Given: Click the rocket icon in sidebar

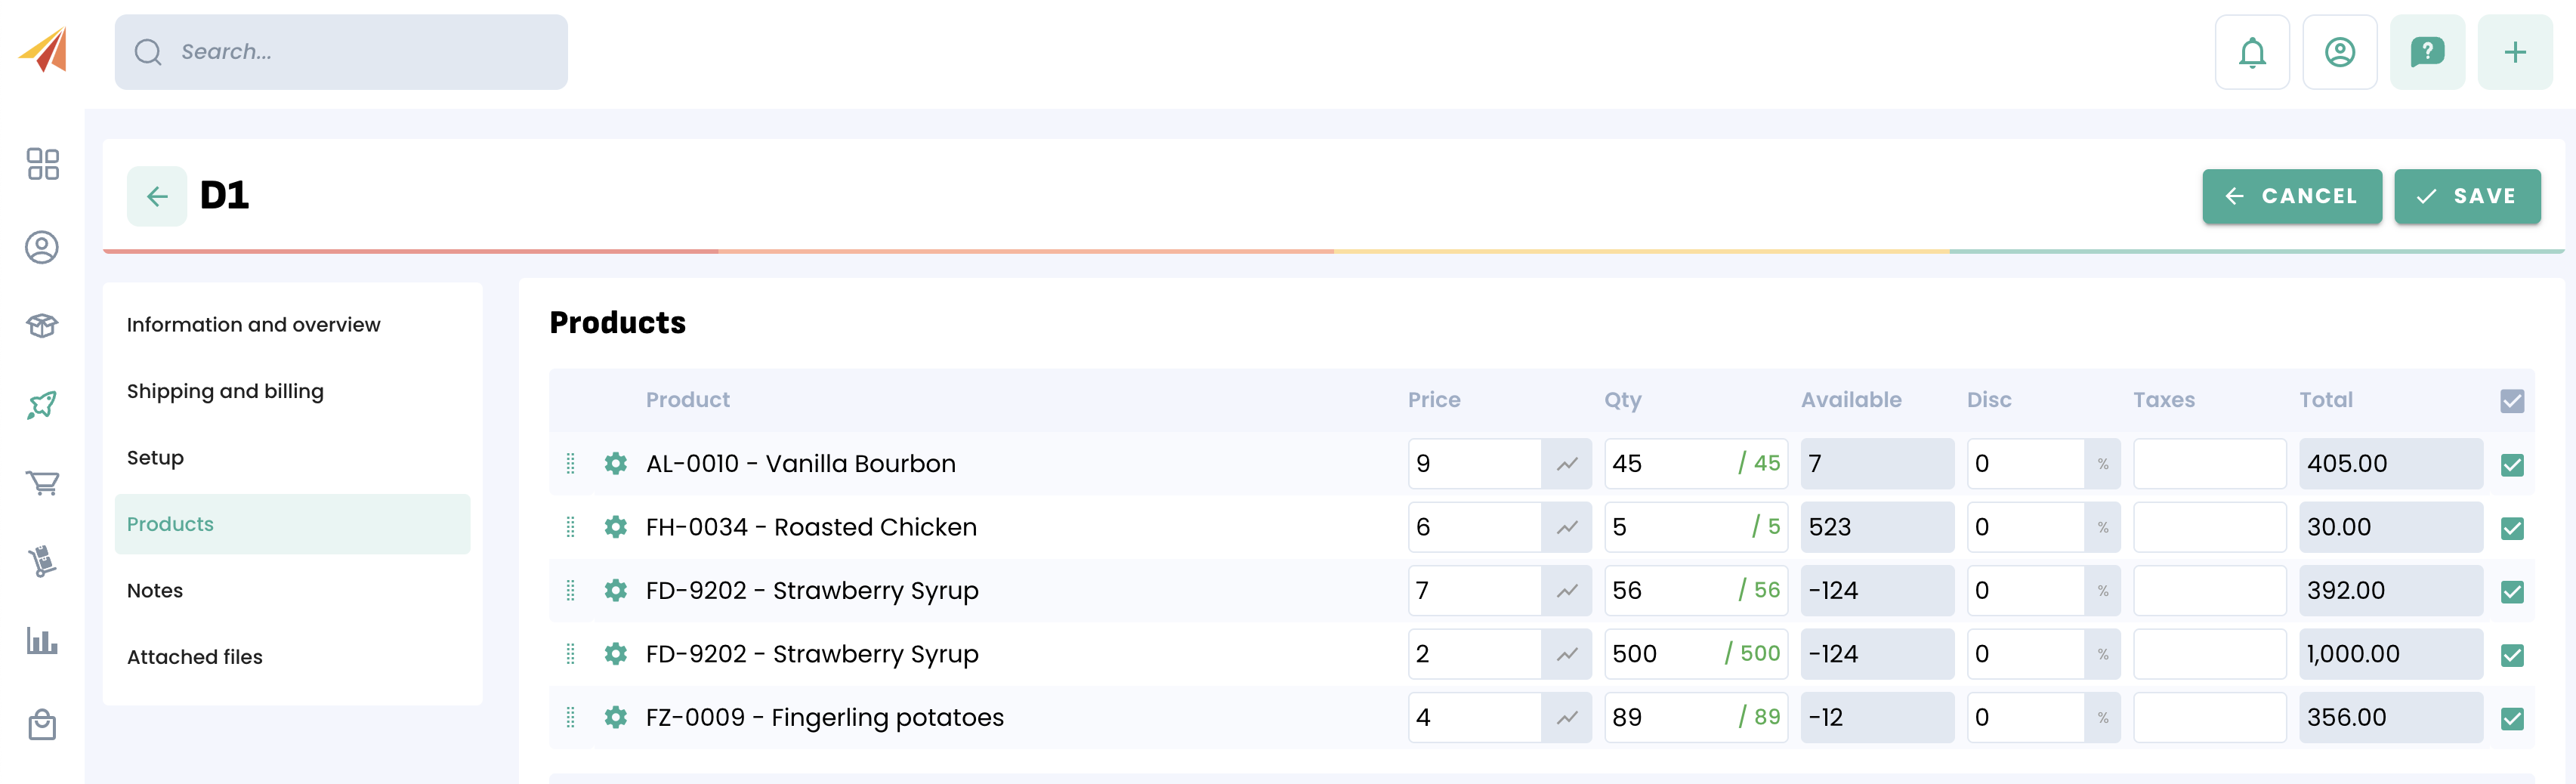Looking at the screenshot, I should pos(43,404).
